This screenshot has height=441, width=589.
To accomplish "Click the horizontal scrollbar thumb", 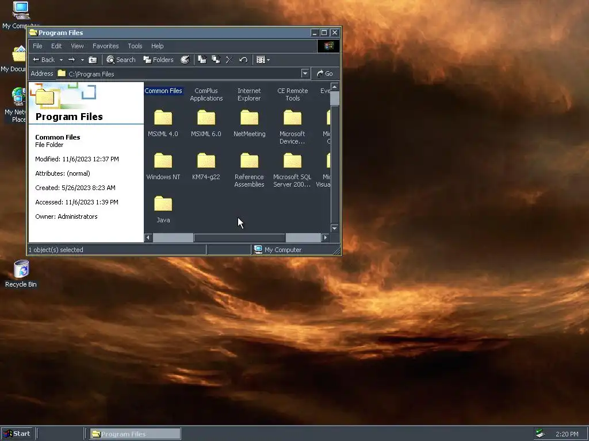I will 239,237.
